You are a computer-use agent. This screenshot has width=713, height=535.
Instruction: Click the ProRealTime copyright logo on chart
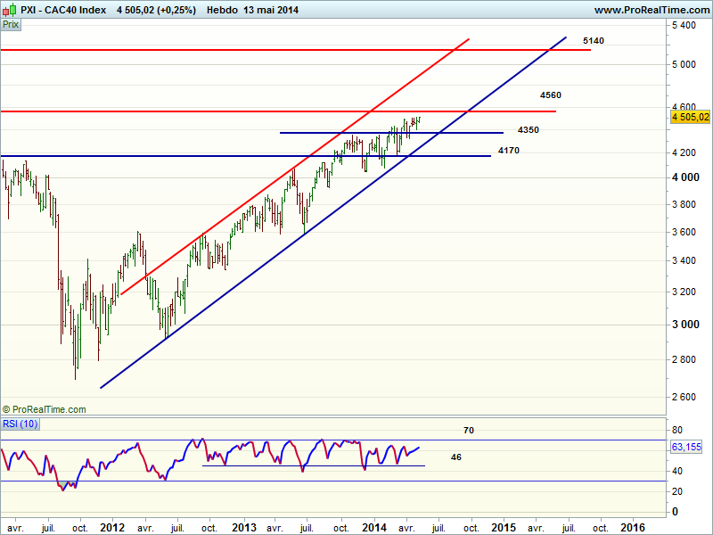tap(45, 409)
